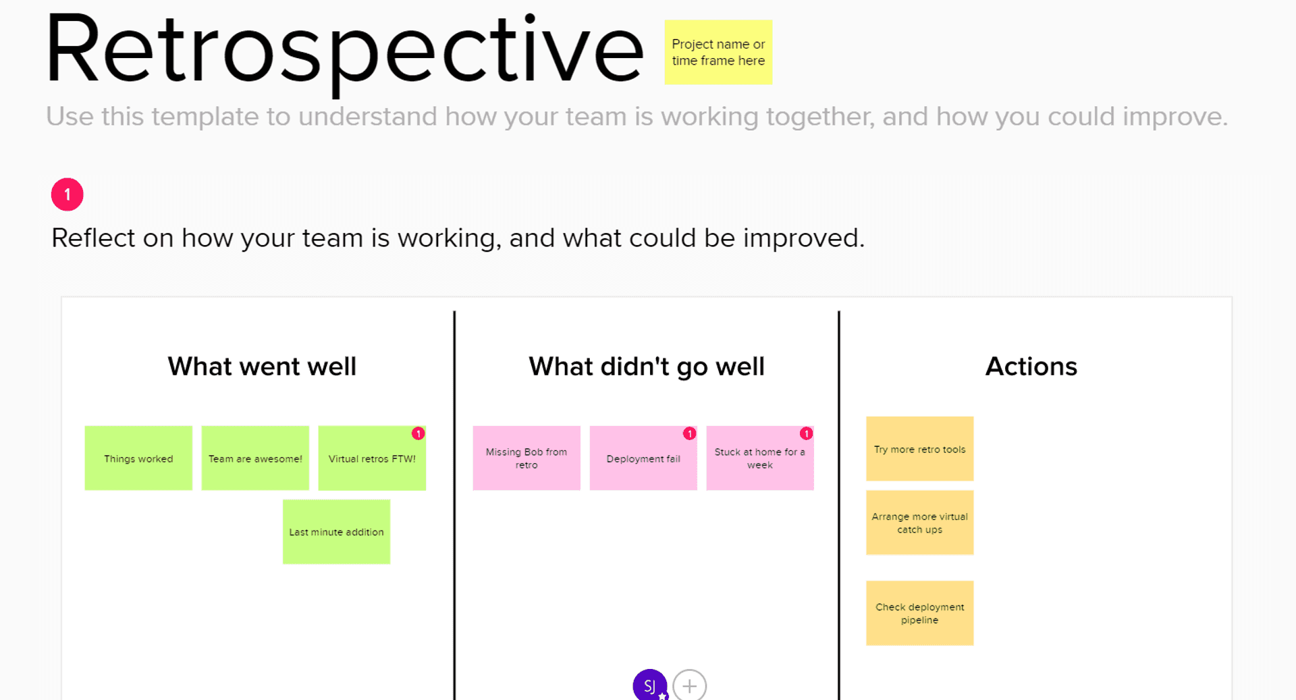Click the Actions column heading
The width and height of the screenshot is (1296, 700).
pos(1031,367)
